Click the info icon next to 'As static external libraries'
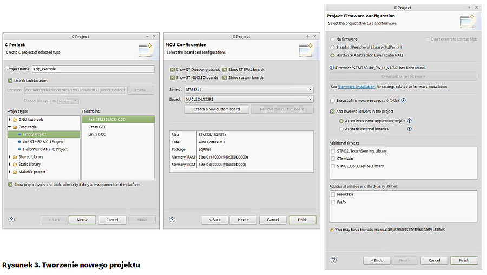 [409, 129]
